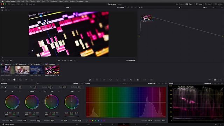224x126 pixels.
Task: Reset the Gamma wheel
Action: click(x=40, y=91)
